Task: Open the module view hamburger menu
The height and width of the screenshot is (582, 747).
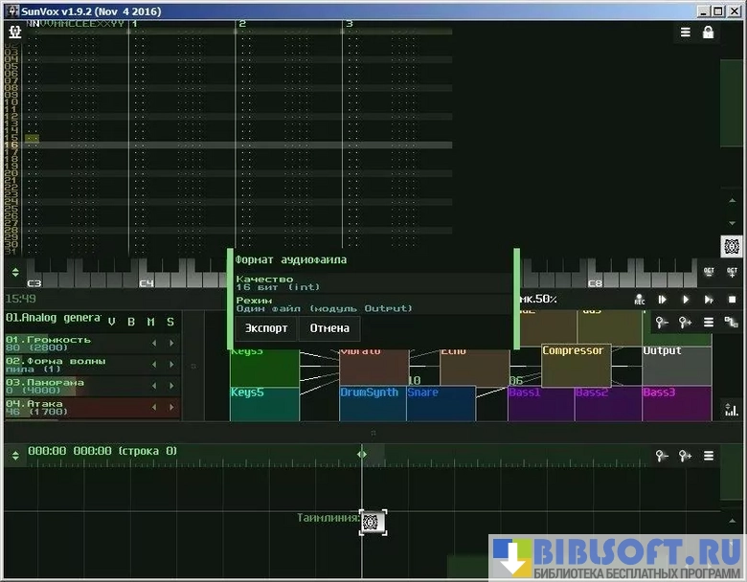Action: pos(709,323)
